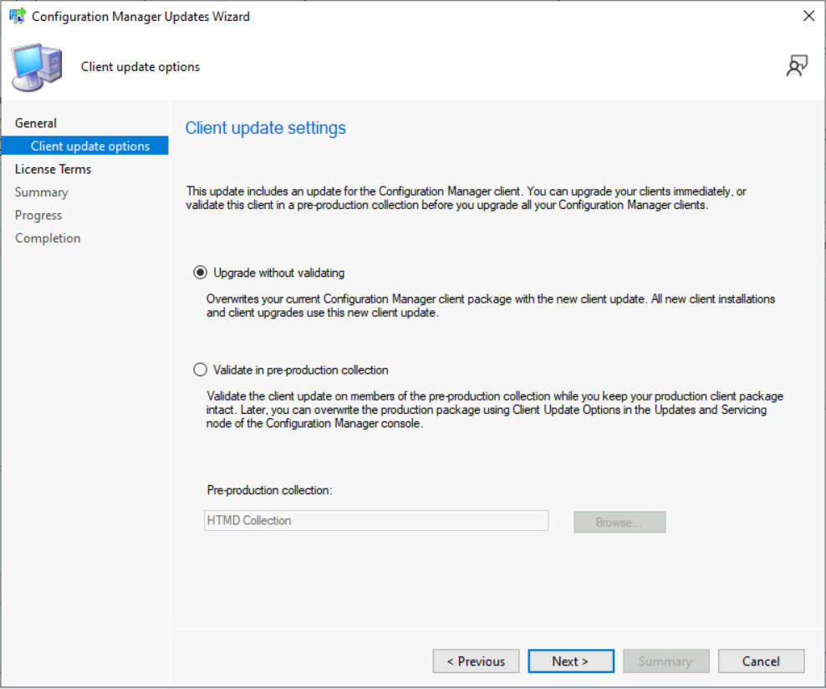Go to License Terms step

[x=54, y=169]
